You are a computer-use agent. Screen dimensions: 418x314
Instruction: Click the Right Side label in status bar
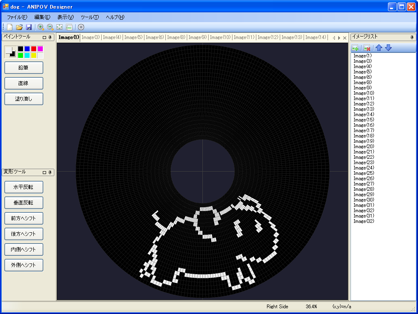pos(277,307)
